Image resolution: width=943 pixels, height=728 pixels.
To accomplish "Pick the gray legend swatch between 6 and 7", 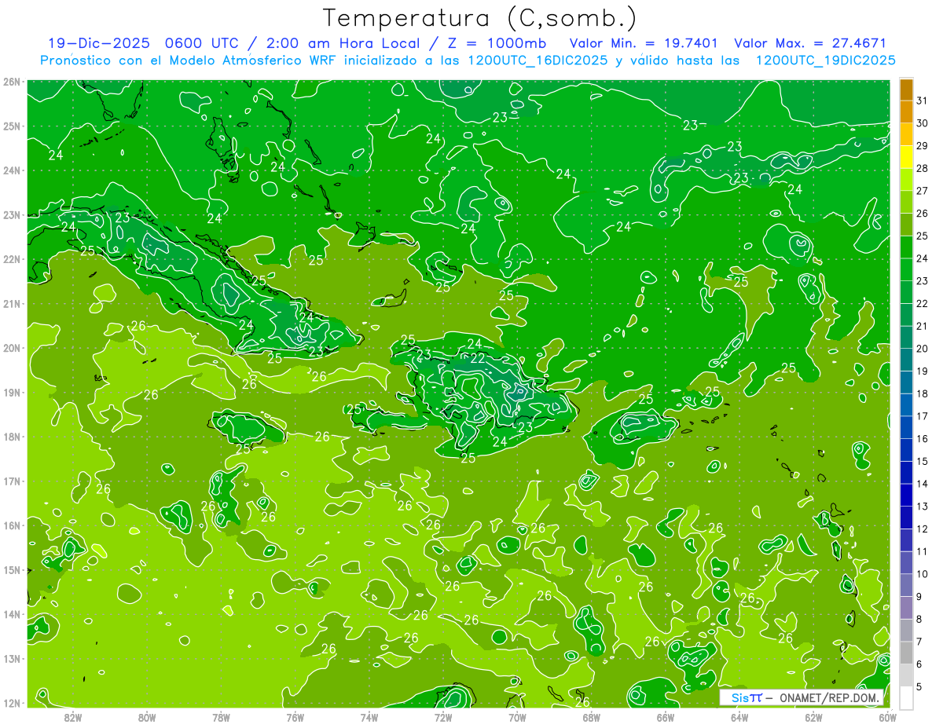I will pyautogui.click(x=906, y=653).
